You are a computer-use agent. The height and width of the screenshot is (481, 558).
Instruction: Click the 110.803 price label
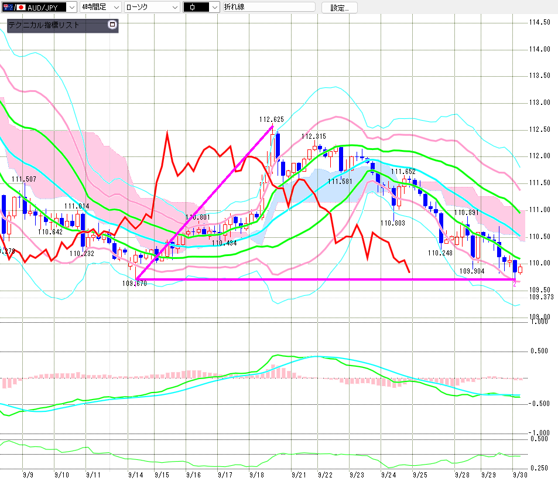click(x=393, y=223)
